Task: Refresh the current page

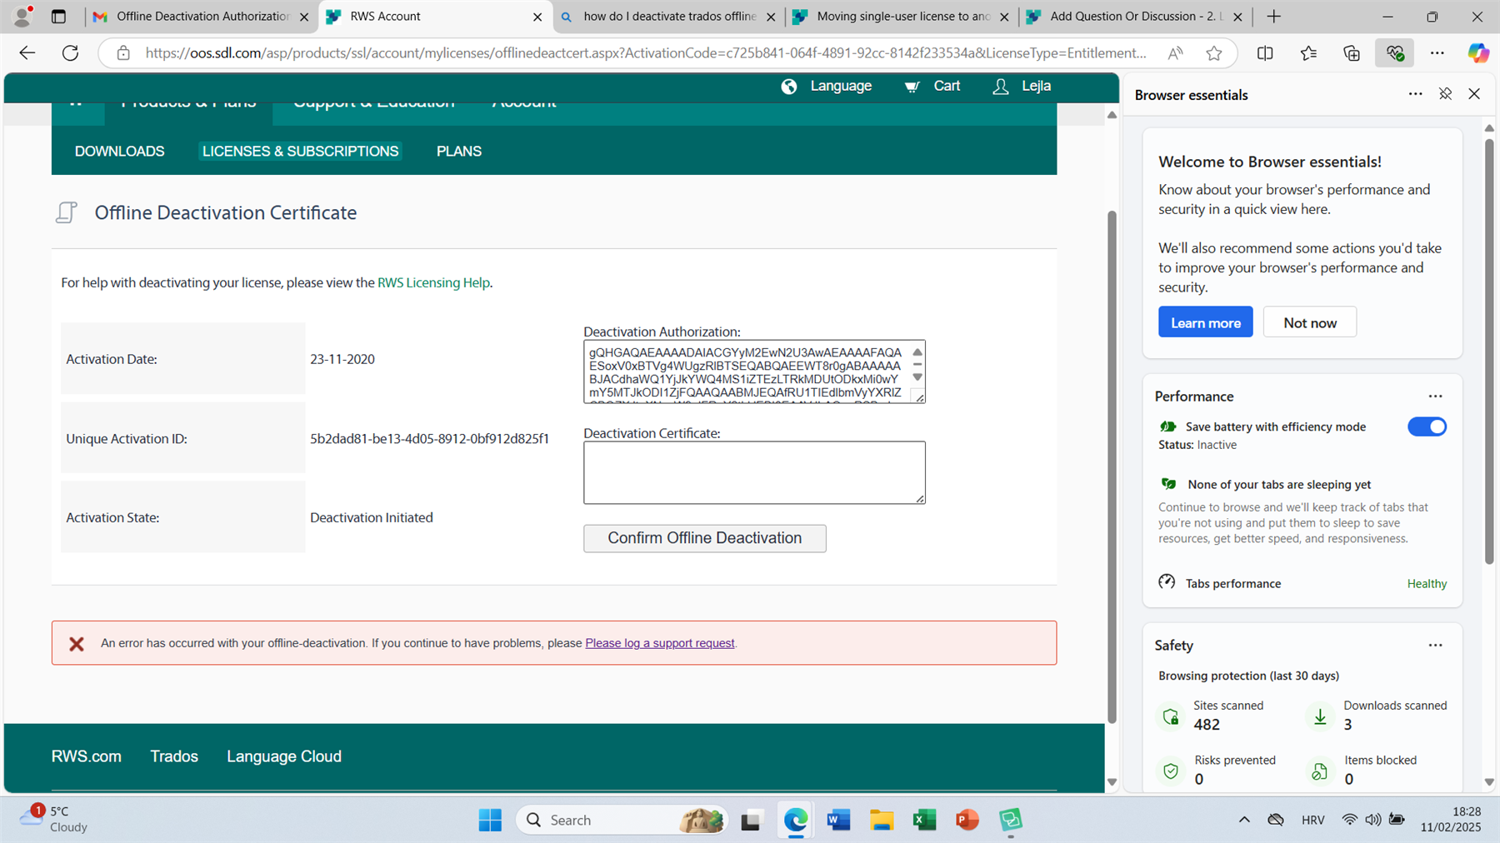Action: (x=71, y=53)
